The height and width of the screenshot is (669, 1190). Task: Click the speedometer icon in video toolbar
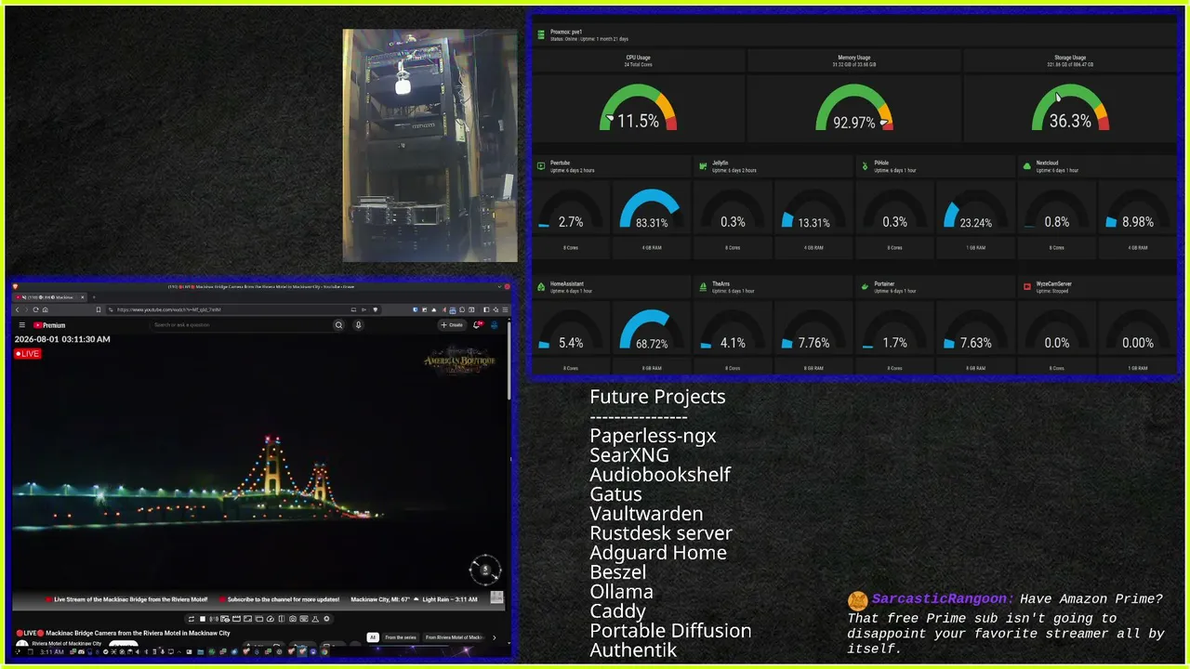click(x=271, y=619)
